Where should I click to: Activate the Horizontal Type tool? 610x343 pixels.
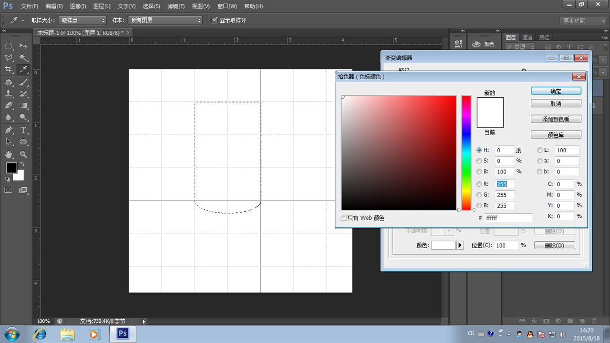point(24,130)
